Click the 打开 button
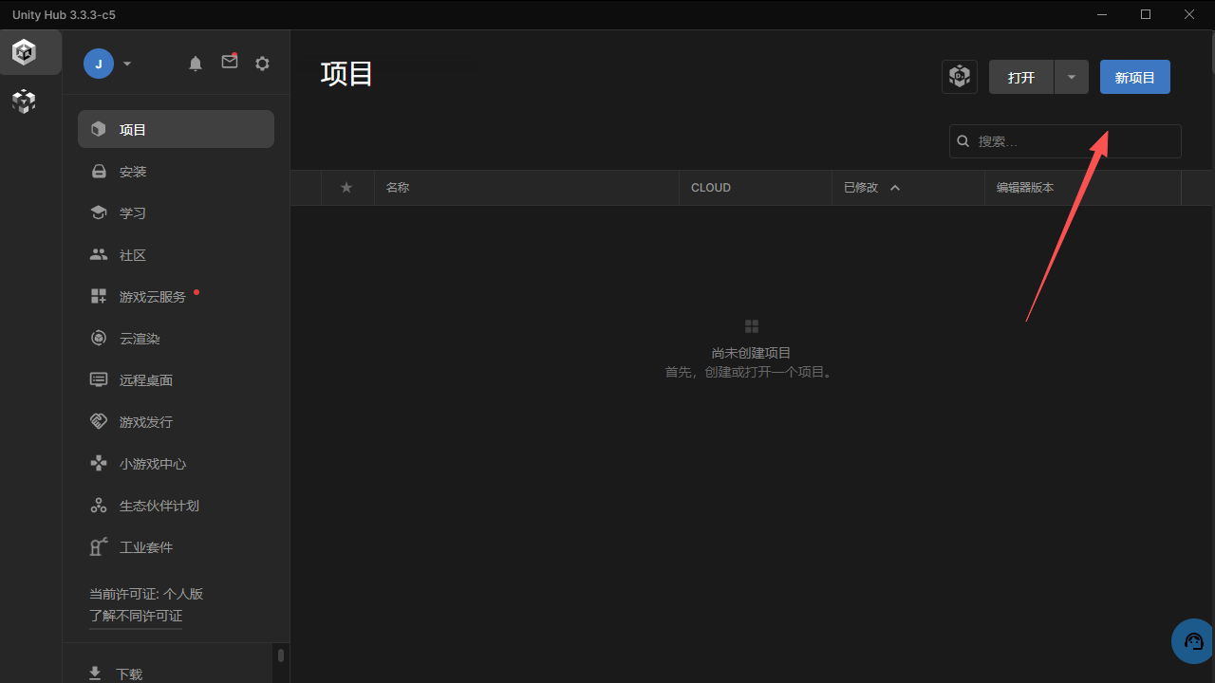 pos(1021,77)
